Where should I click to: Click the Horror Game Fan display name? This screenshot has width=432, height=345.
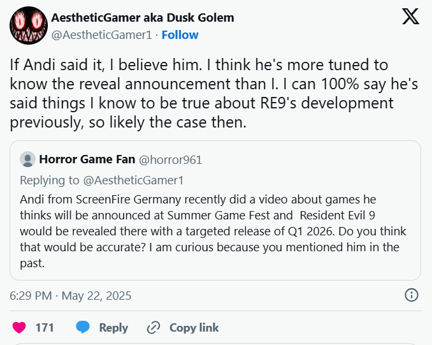coord(87,159)
